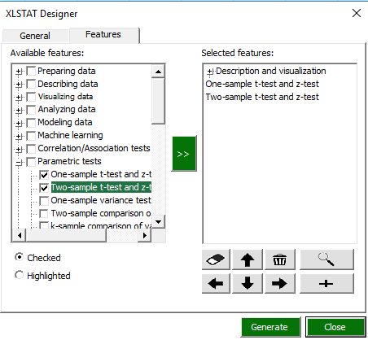Click horizontal scrollbar left arrow

click(20, 235)
